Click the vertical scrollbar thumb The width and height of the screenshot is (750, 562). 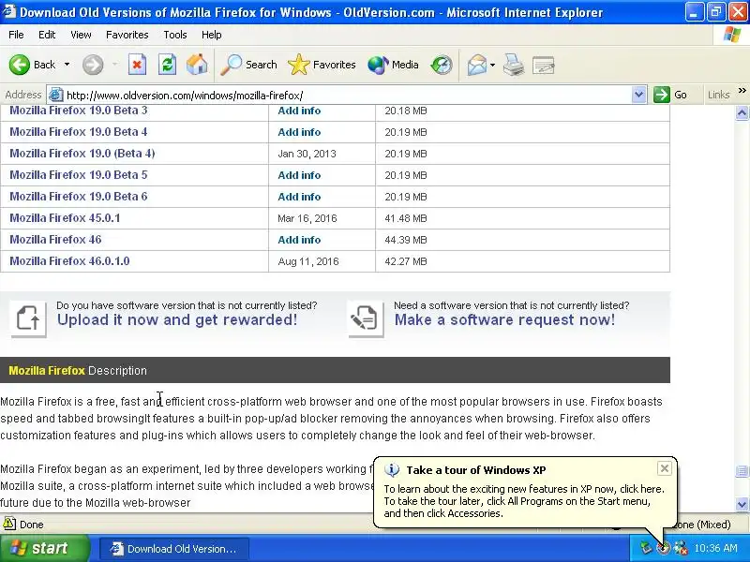pyautogui.click(x=742, y=471)
